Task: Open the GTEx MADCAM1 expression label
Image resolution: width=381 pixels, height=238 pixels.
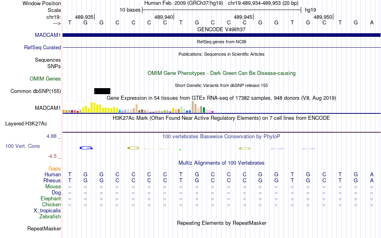Action: click(48, 108)
